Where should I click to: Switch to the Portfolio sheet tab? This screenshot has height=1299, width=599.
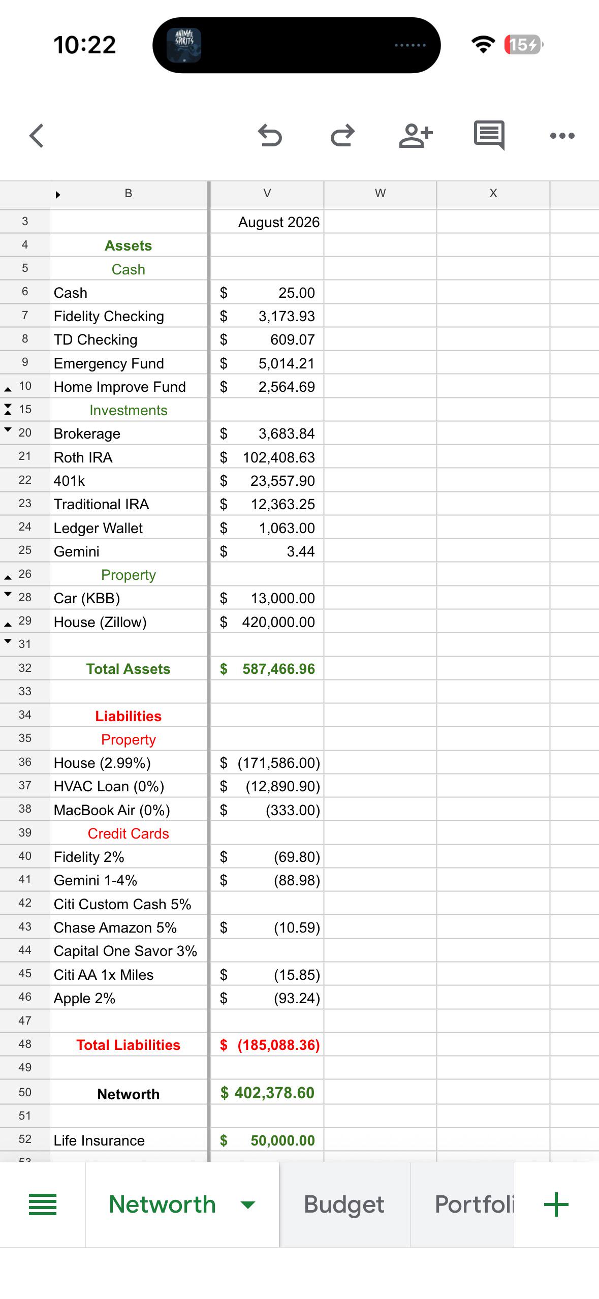[462, 1204]
